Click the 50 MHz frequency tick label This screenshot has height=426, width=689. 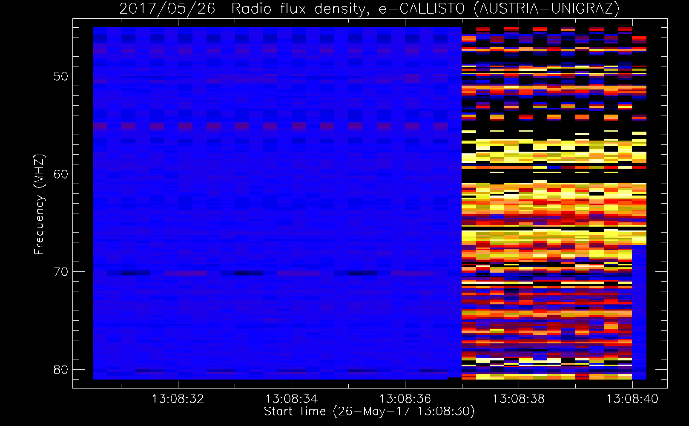pyautogui.click(x=61, y=77)
